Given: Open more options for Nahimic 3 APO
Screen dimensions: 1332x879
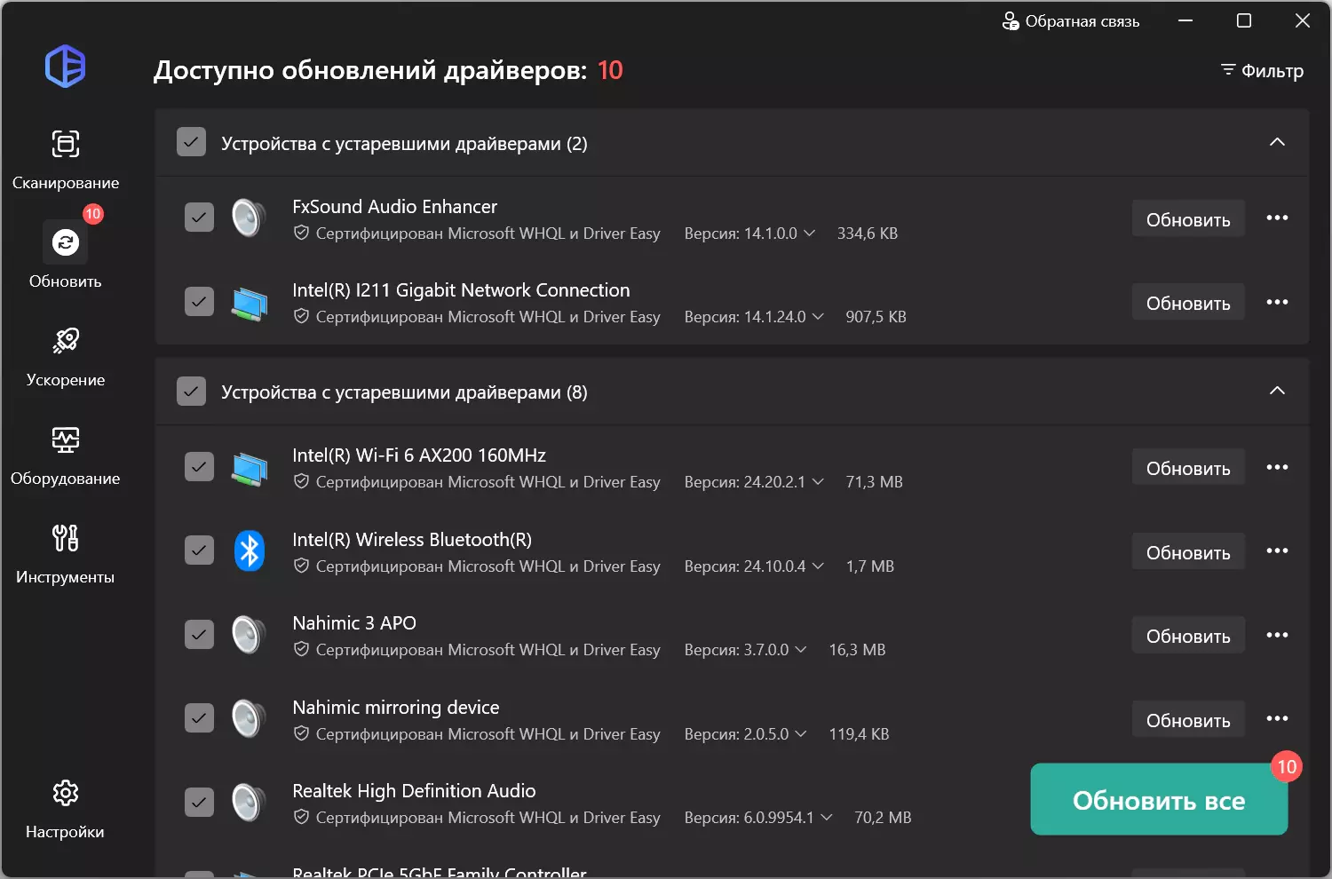Looking at the screenshot, I should pos(1277,635).
